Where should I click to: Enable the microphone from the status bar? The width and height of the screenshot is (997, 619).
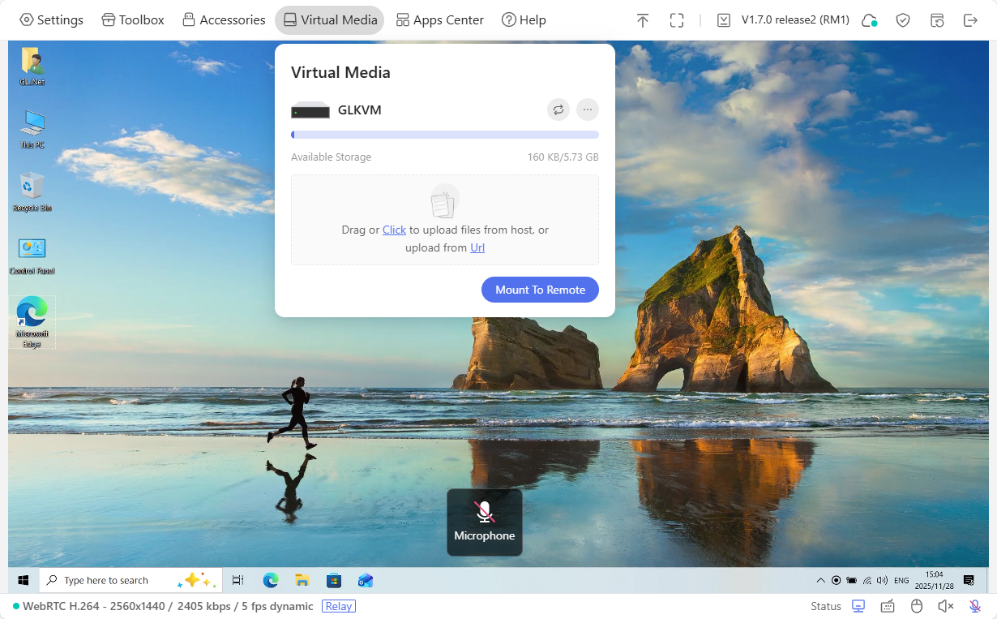pos(973,606)
